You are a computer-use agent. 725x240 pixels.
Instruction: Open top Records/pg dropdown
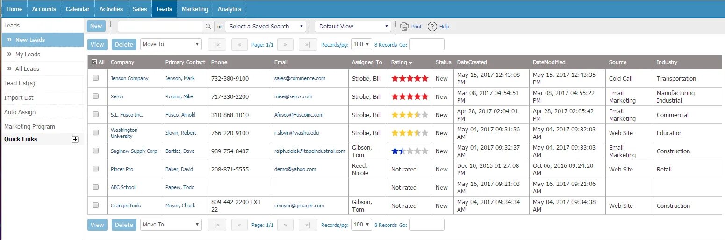(361, 44)
